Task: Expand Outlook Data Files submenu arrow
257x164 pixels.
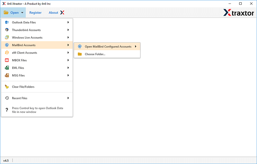Action: coord(68,22)
